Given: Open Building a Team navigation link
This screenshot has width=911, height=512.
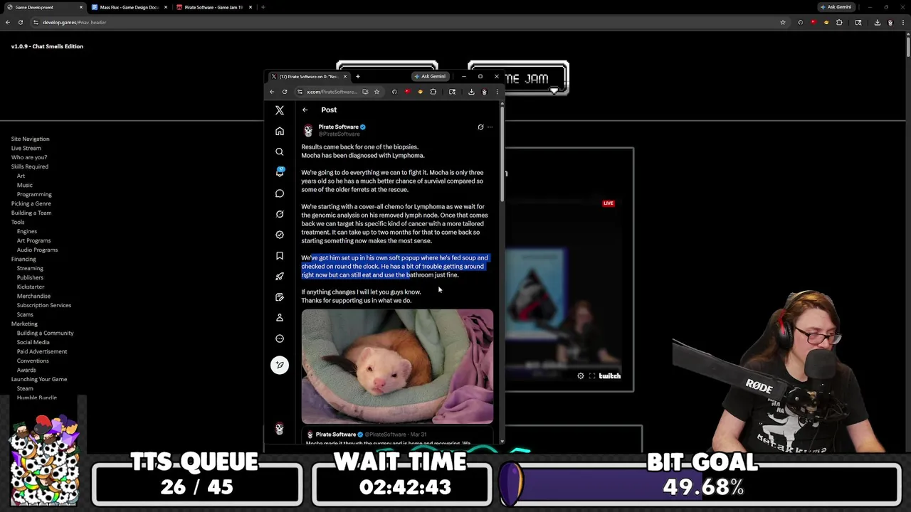Looking at the screenshot, I should [31, 213].
